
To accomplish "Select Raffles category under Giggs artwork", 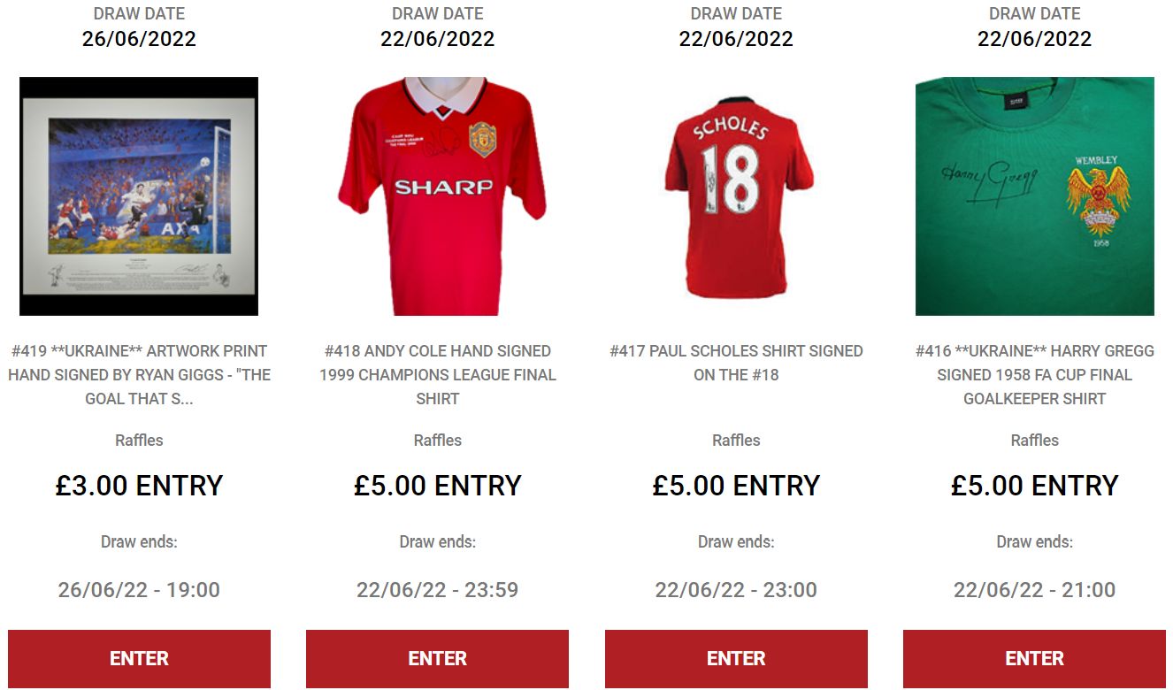I will pyautogui.click(x=139, y=441).
